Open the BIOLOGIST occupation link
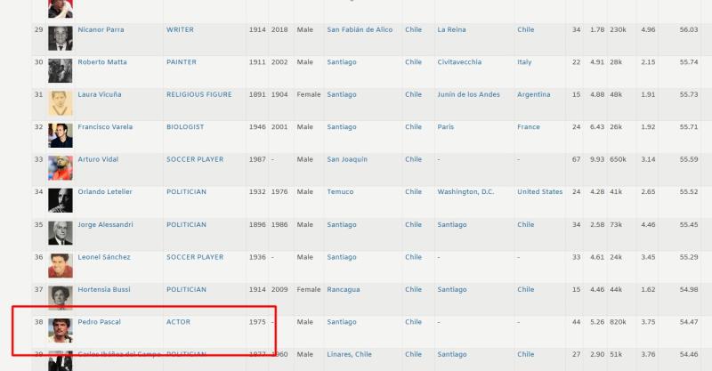This screenshot has width=712, height=371. [x=185, y=127]
